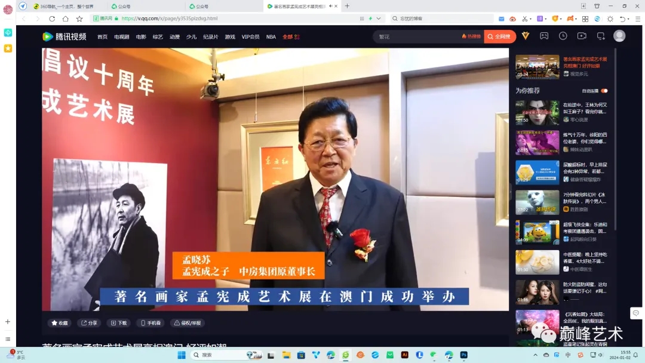Click the 侵权/举报 report button
Screen dimensions: 645x363
188,323
